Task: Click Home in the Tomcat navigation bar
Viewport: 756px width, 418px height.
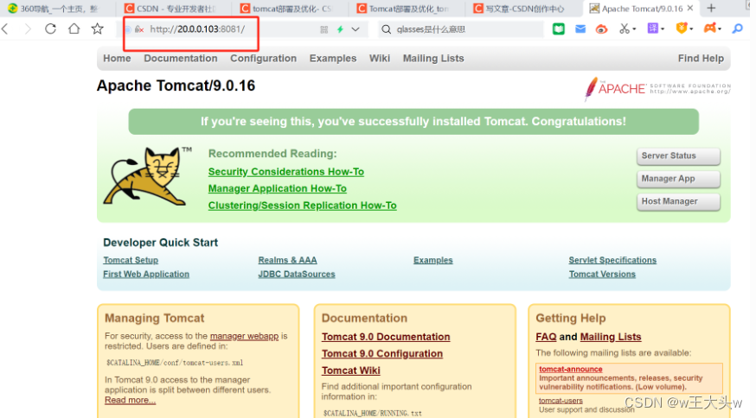Action: coord(117,58)
